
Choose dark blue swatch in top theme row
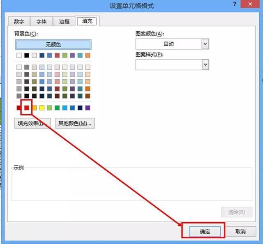pos(42,55)
